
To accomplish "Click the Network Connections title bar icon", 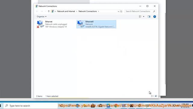I will click(36, 6).
